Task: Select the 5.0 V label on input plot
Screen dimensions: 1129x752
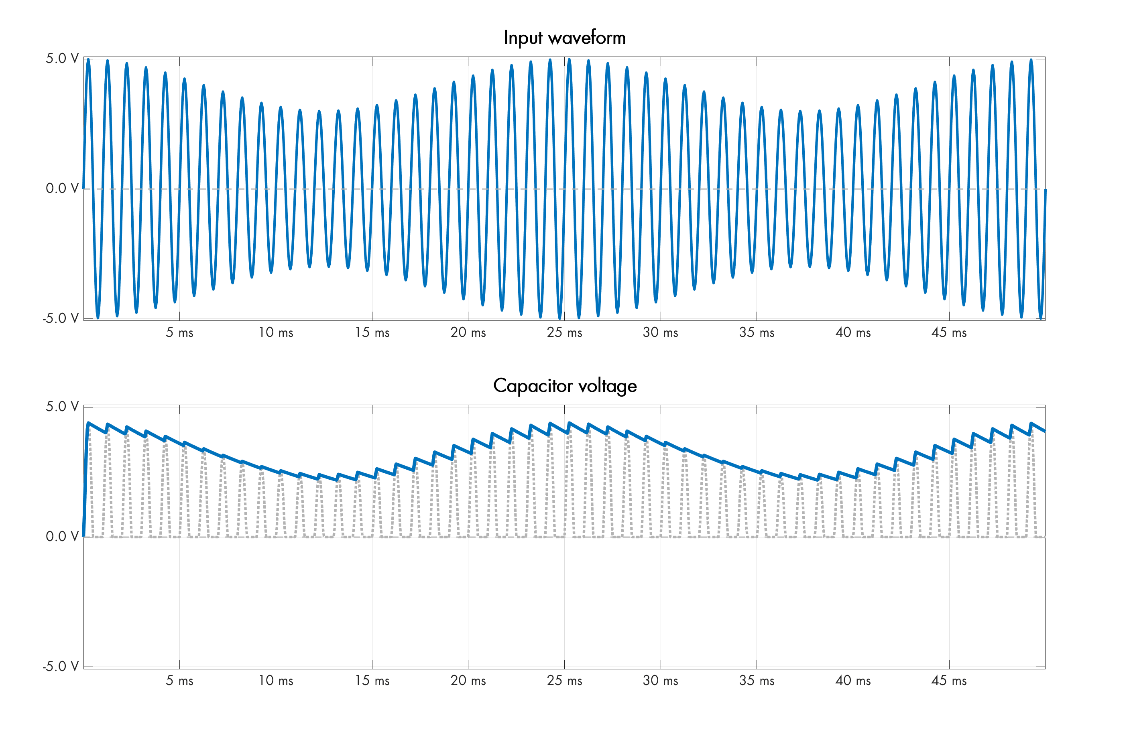Action: point(62,59)
